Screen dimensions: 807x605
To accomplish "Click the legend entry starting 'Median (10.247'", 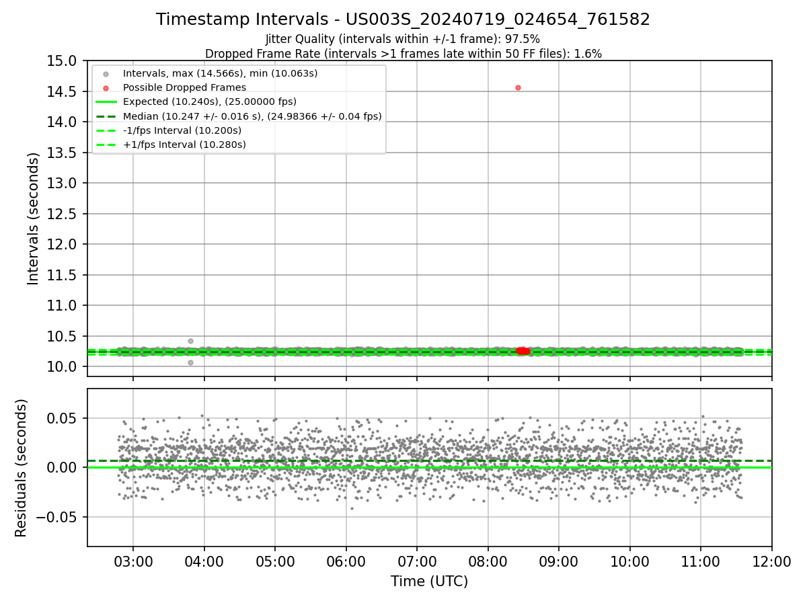I will pos(252,116).
